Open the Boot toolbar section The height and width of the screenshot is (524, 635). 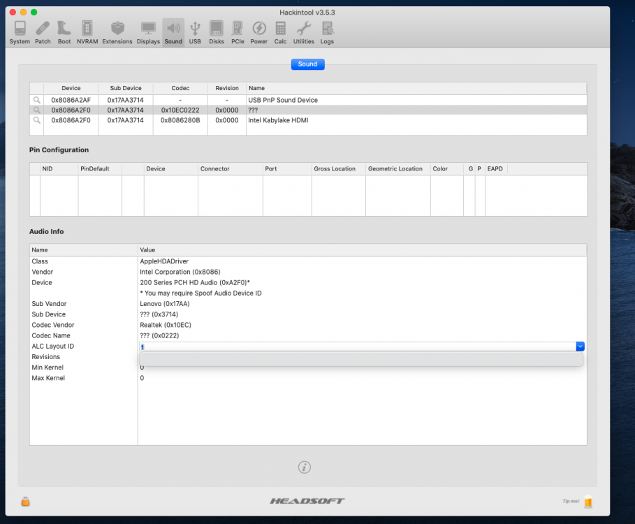[64, 32]
